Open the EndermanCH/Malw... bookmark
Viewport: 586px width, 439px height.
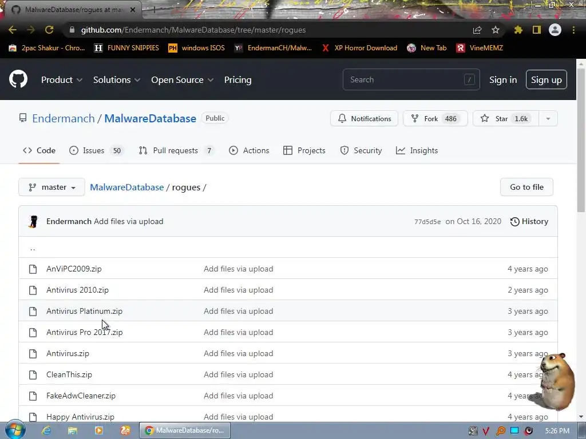click(273, 48)
